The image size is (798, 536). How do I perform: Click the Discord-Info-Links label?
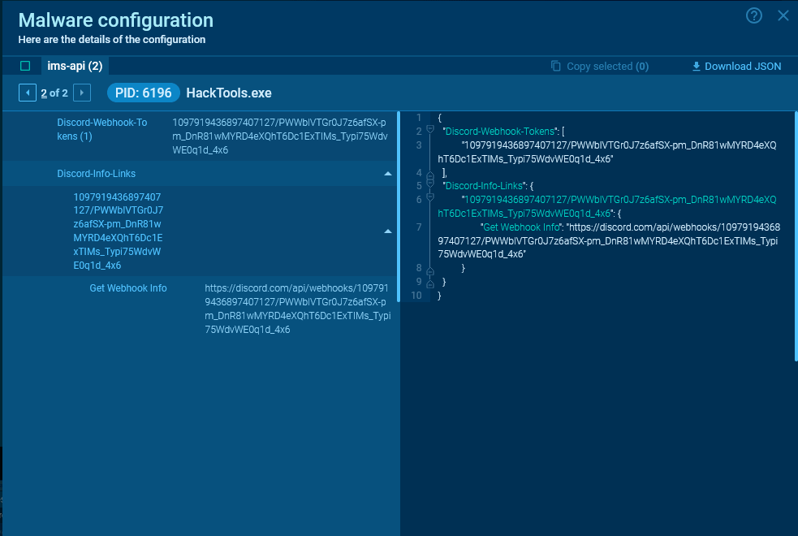point(96,174)
